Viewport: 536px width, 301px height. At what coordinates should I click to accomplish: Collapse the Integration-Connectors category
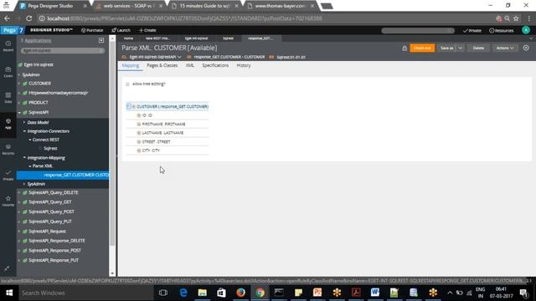tap(24, 131)
